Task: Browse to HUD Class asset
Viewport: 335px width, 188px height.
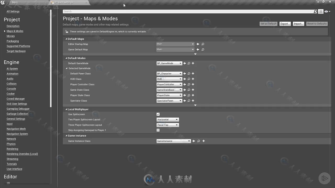Action: 189,79
